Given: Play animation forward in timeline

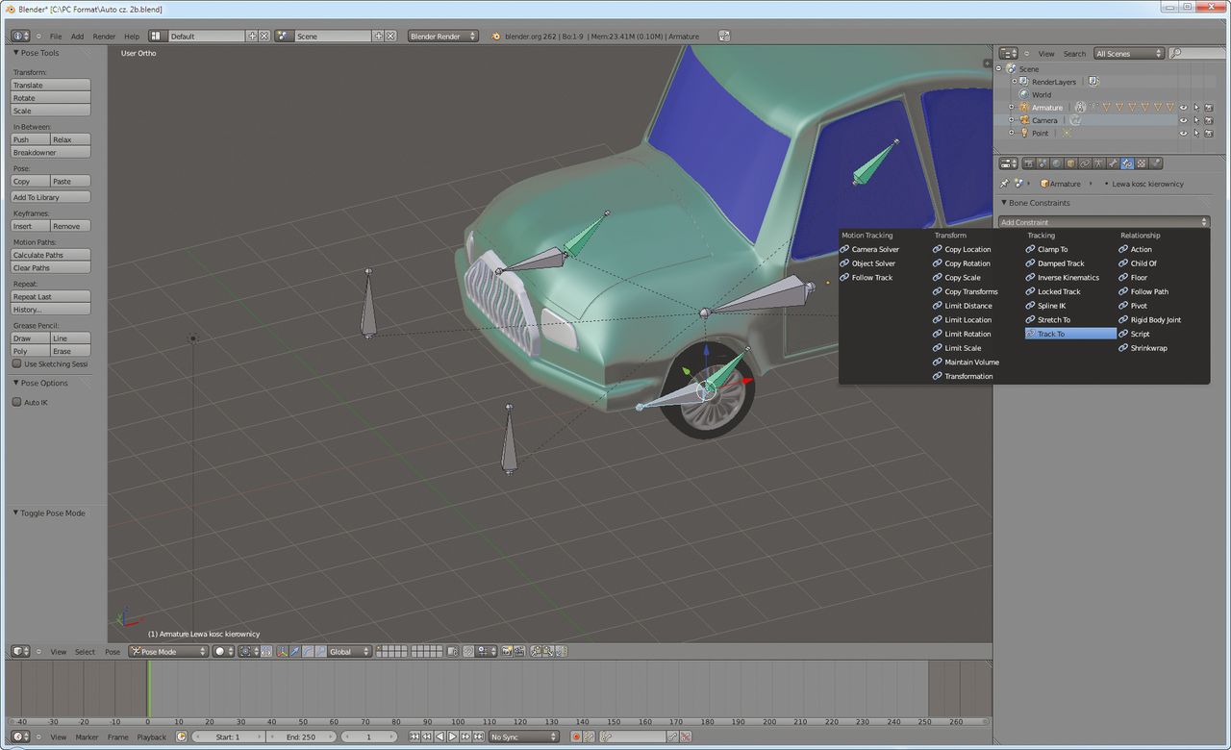Looking at the screenshot, I should coord(452,737).
